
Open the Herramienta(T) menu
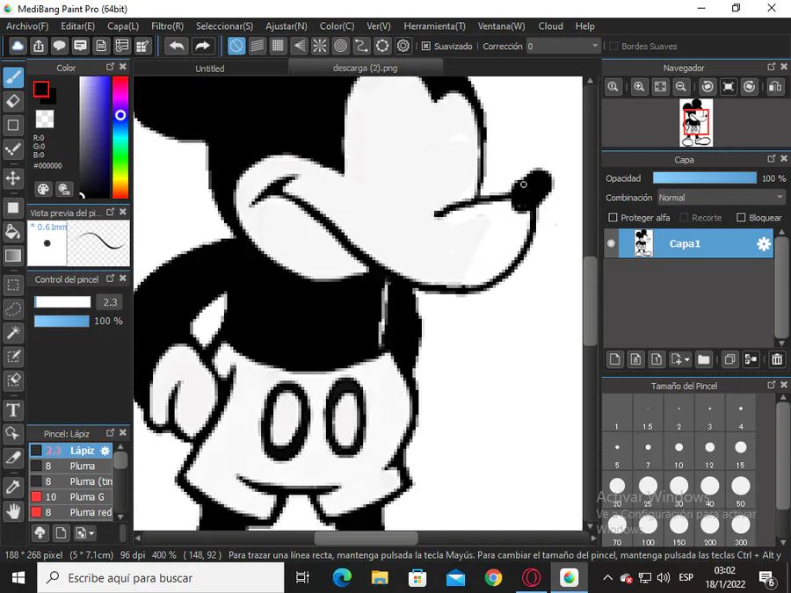point(434,26)
